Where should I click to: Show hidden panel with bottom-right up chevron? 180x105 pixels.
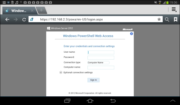click(173, 101)
